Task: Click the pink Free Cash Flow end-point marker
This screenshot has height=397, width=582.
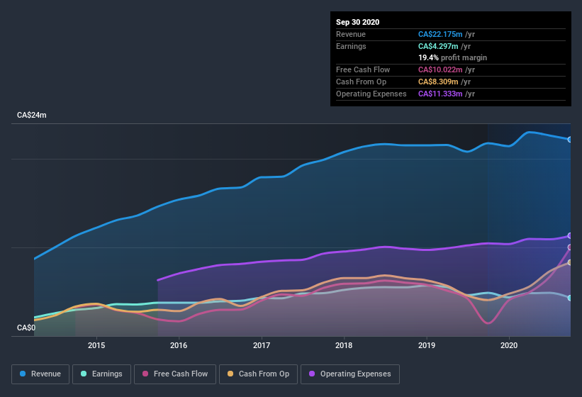Action: pyautogui.click(x=570, y=247)
